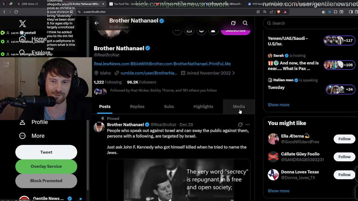The height and width of the screenshot is (201, 358).
Task: Click browser back navigation arrow
Action: tap(4, 12)
